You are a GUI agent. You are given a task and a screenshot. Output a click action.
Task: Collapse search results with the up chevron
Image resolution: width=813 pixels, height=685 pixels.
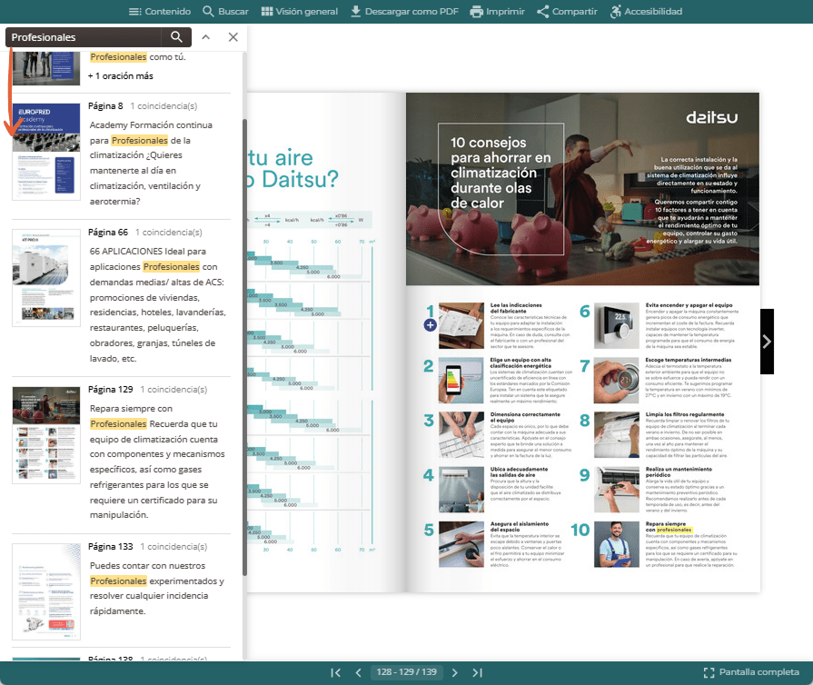click(x=206, y=37)
